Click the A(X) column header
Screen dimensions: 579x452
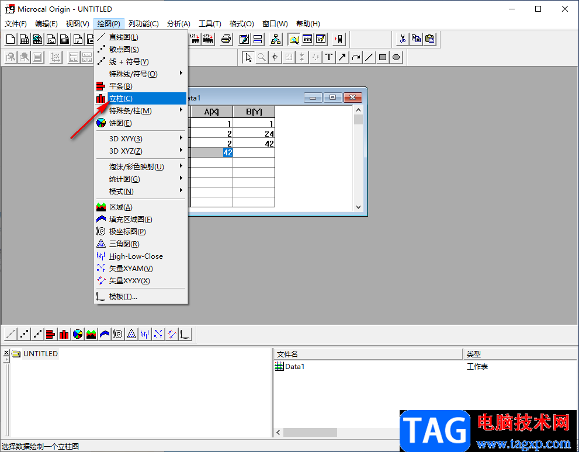click(212, 112)
